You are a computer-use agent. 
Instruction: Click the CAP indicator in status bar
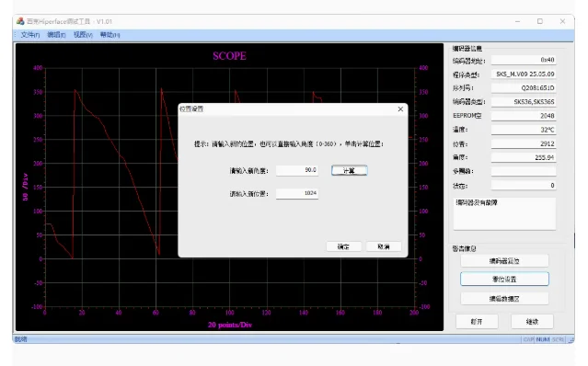pyautogui.click(x=528, y=339)
